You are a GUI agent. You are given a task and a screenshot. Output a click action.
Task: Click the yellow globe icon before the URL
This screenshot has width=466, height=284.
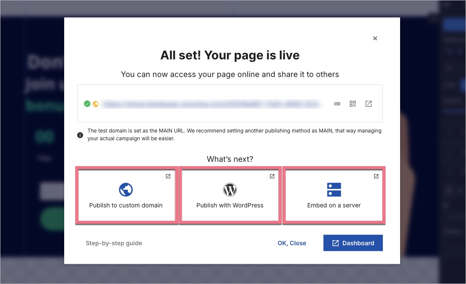pyautogui.click(x=95, y=103)
